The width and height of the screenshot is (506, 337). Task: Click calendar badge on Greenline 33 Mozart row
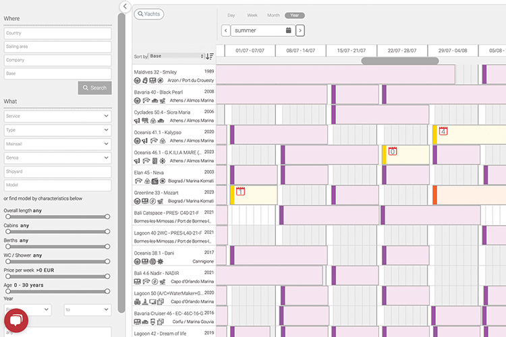click(x=240, y=191)
